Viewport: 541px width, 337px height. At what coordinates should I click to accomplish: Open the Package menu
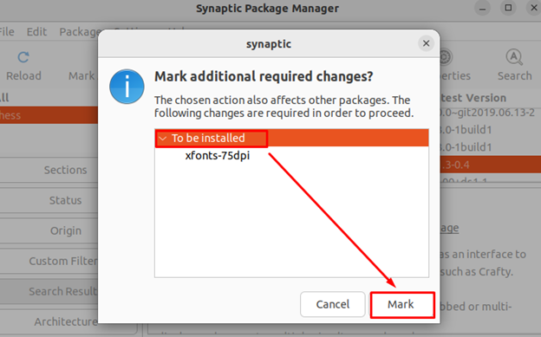[x=79, y=32]
